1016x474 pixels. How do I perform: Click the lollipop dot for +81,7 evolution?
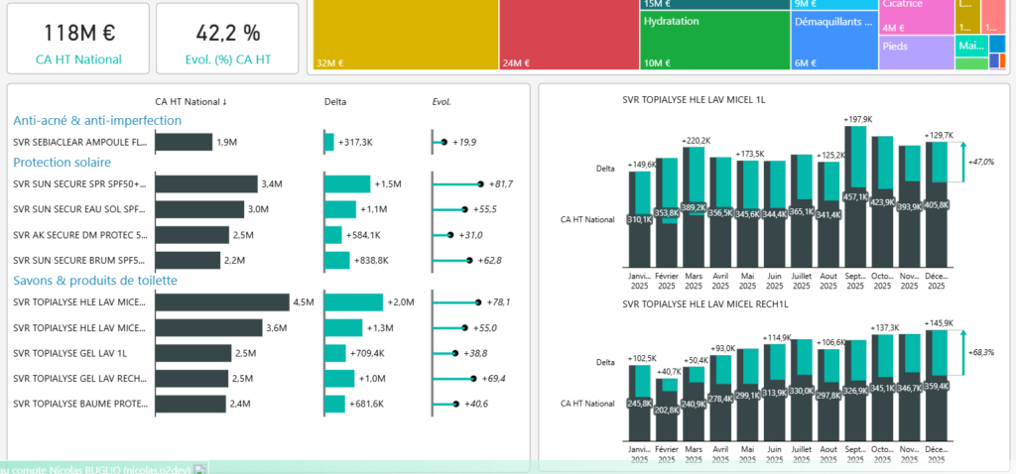pyautogui.click(x=480, y=184)
